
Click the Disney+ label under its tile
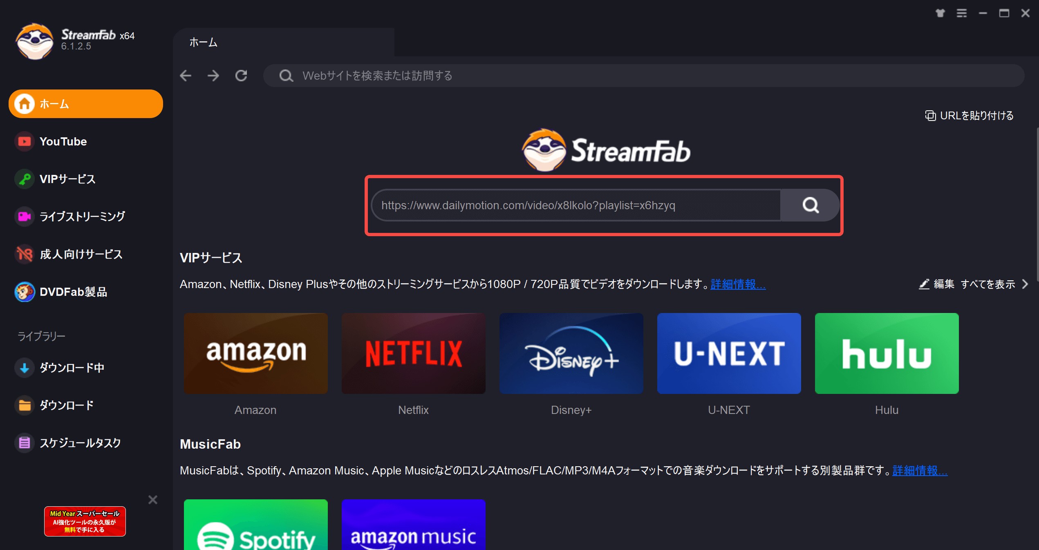(571, 410)
